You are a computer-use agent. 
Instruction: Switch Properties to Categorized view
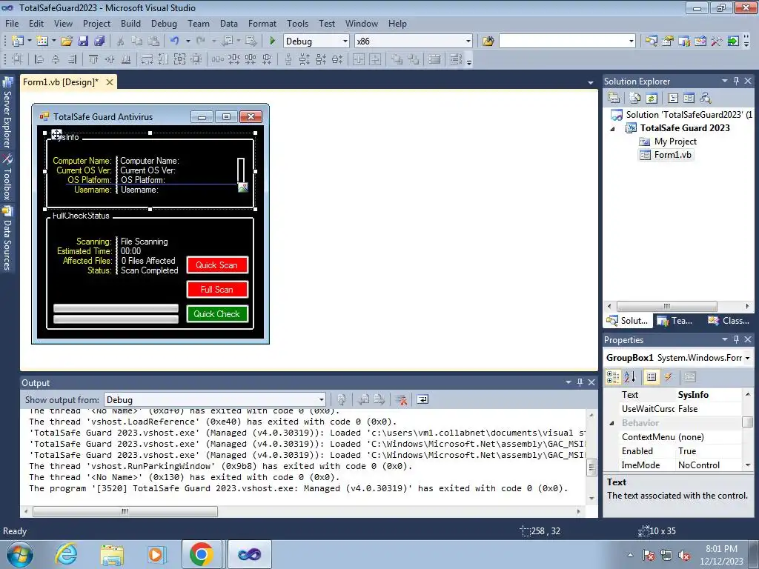(613, 377)
